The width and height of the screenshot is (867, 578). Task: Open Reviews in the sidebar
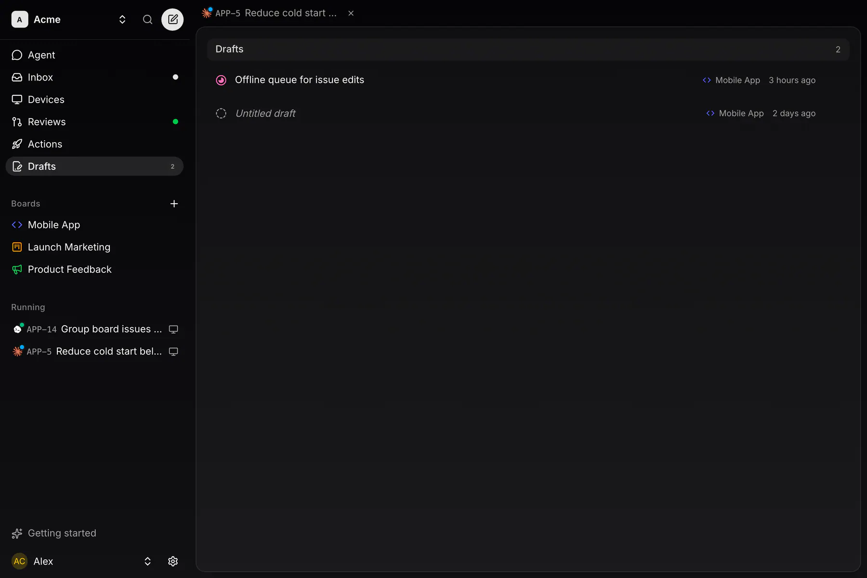(94, 121)
